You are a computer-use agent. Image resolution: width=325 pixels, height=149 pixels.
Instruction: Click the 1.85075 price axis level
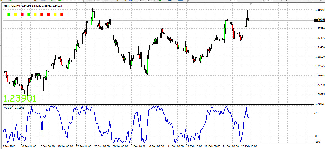(320, 10)
